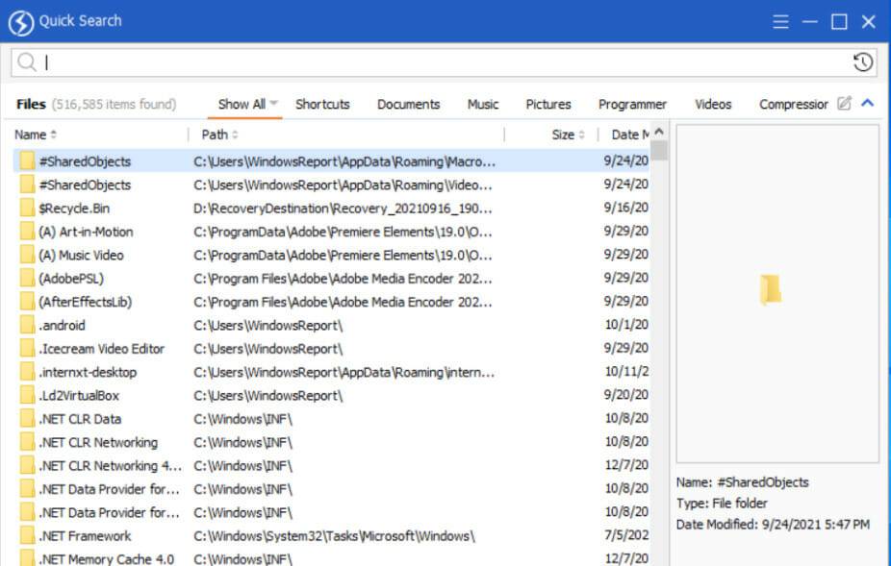Sort by Path column
Viewport: 891px width, 566px height.
point(219,135)
